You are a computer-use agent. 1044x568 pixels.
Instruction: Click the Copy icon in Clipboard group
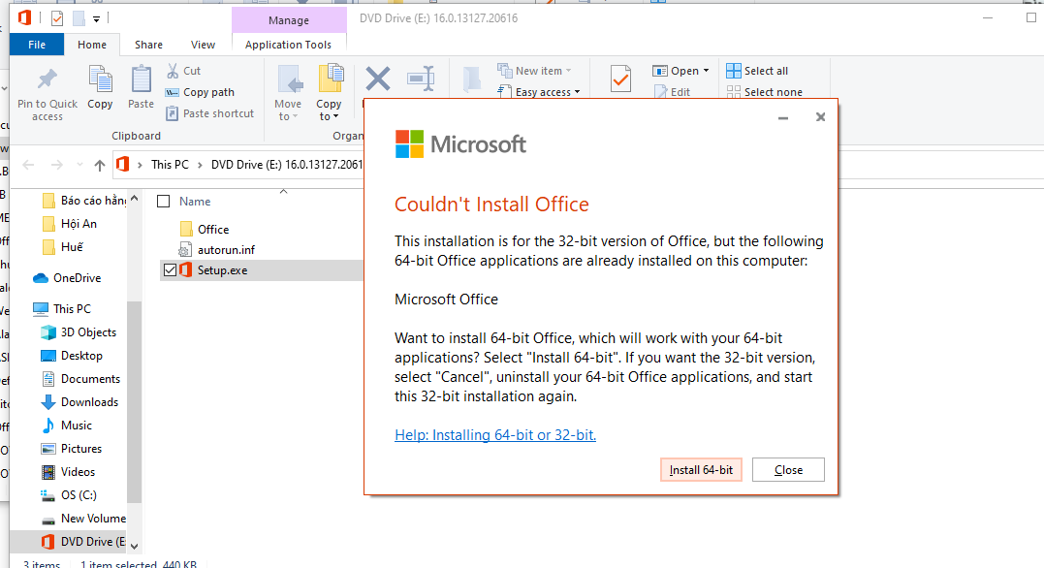(100, 79)
